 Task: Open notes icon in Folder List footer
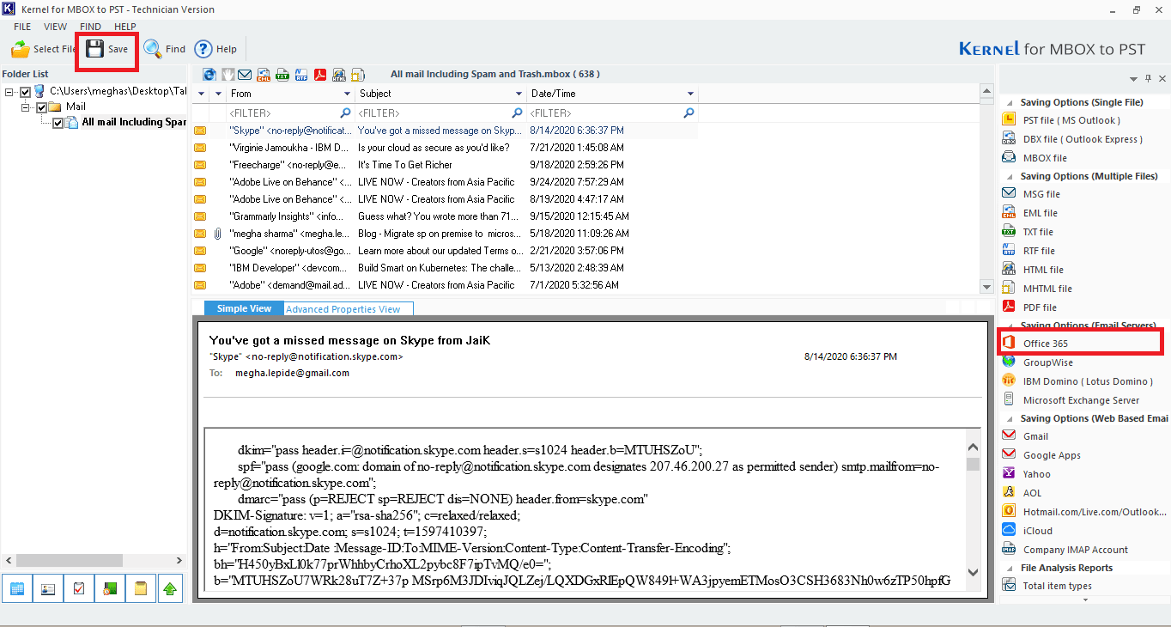pos(140,589)
